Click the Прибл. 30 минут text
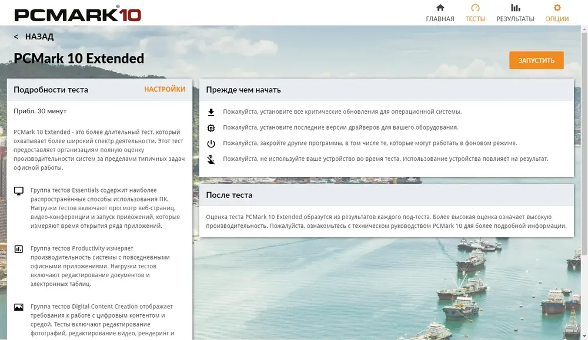Image resolution: width=588 pixels, height=340 pixels. [40, 111]
